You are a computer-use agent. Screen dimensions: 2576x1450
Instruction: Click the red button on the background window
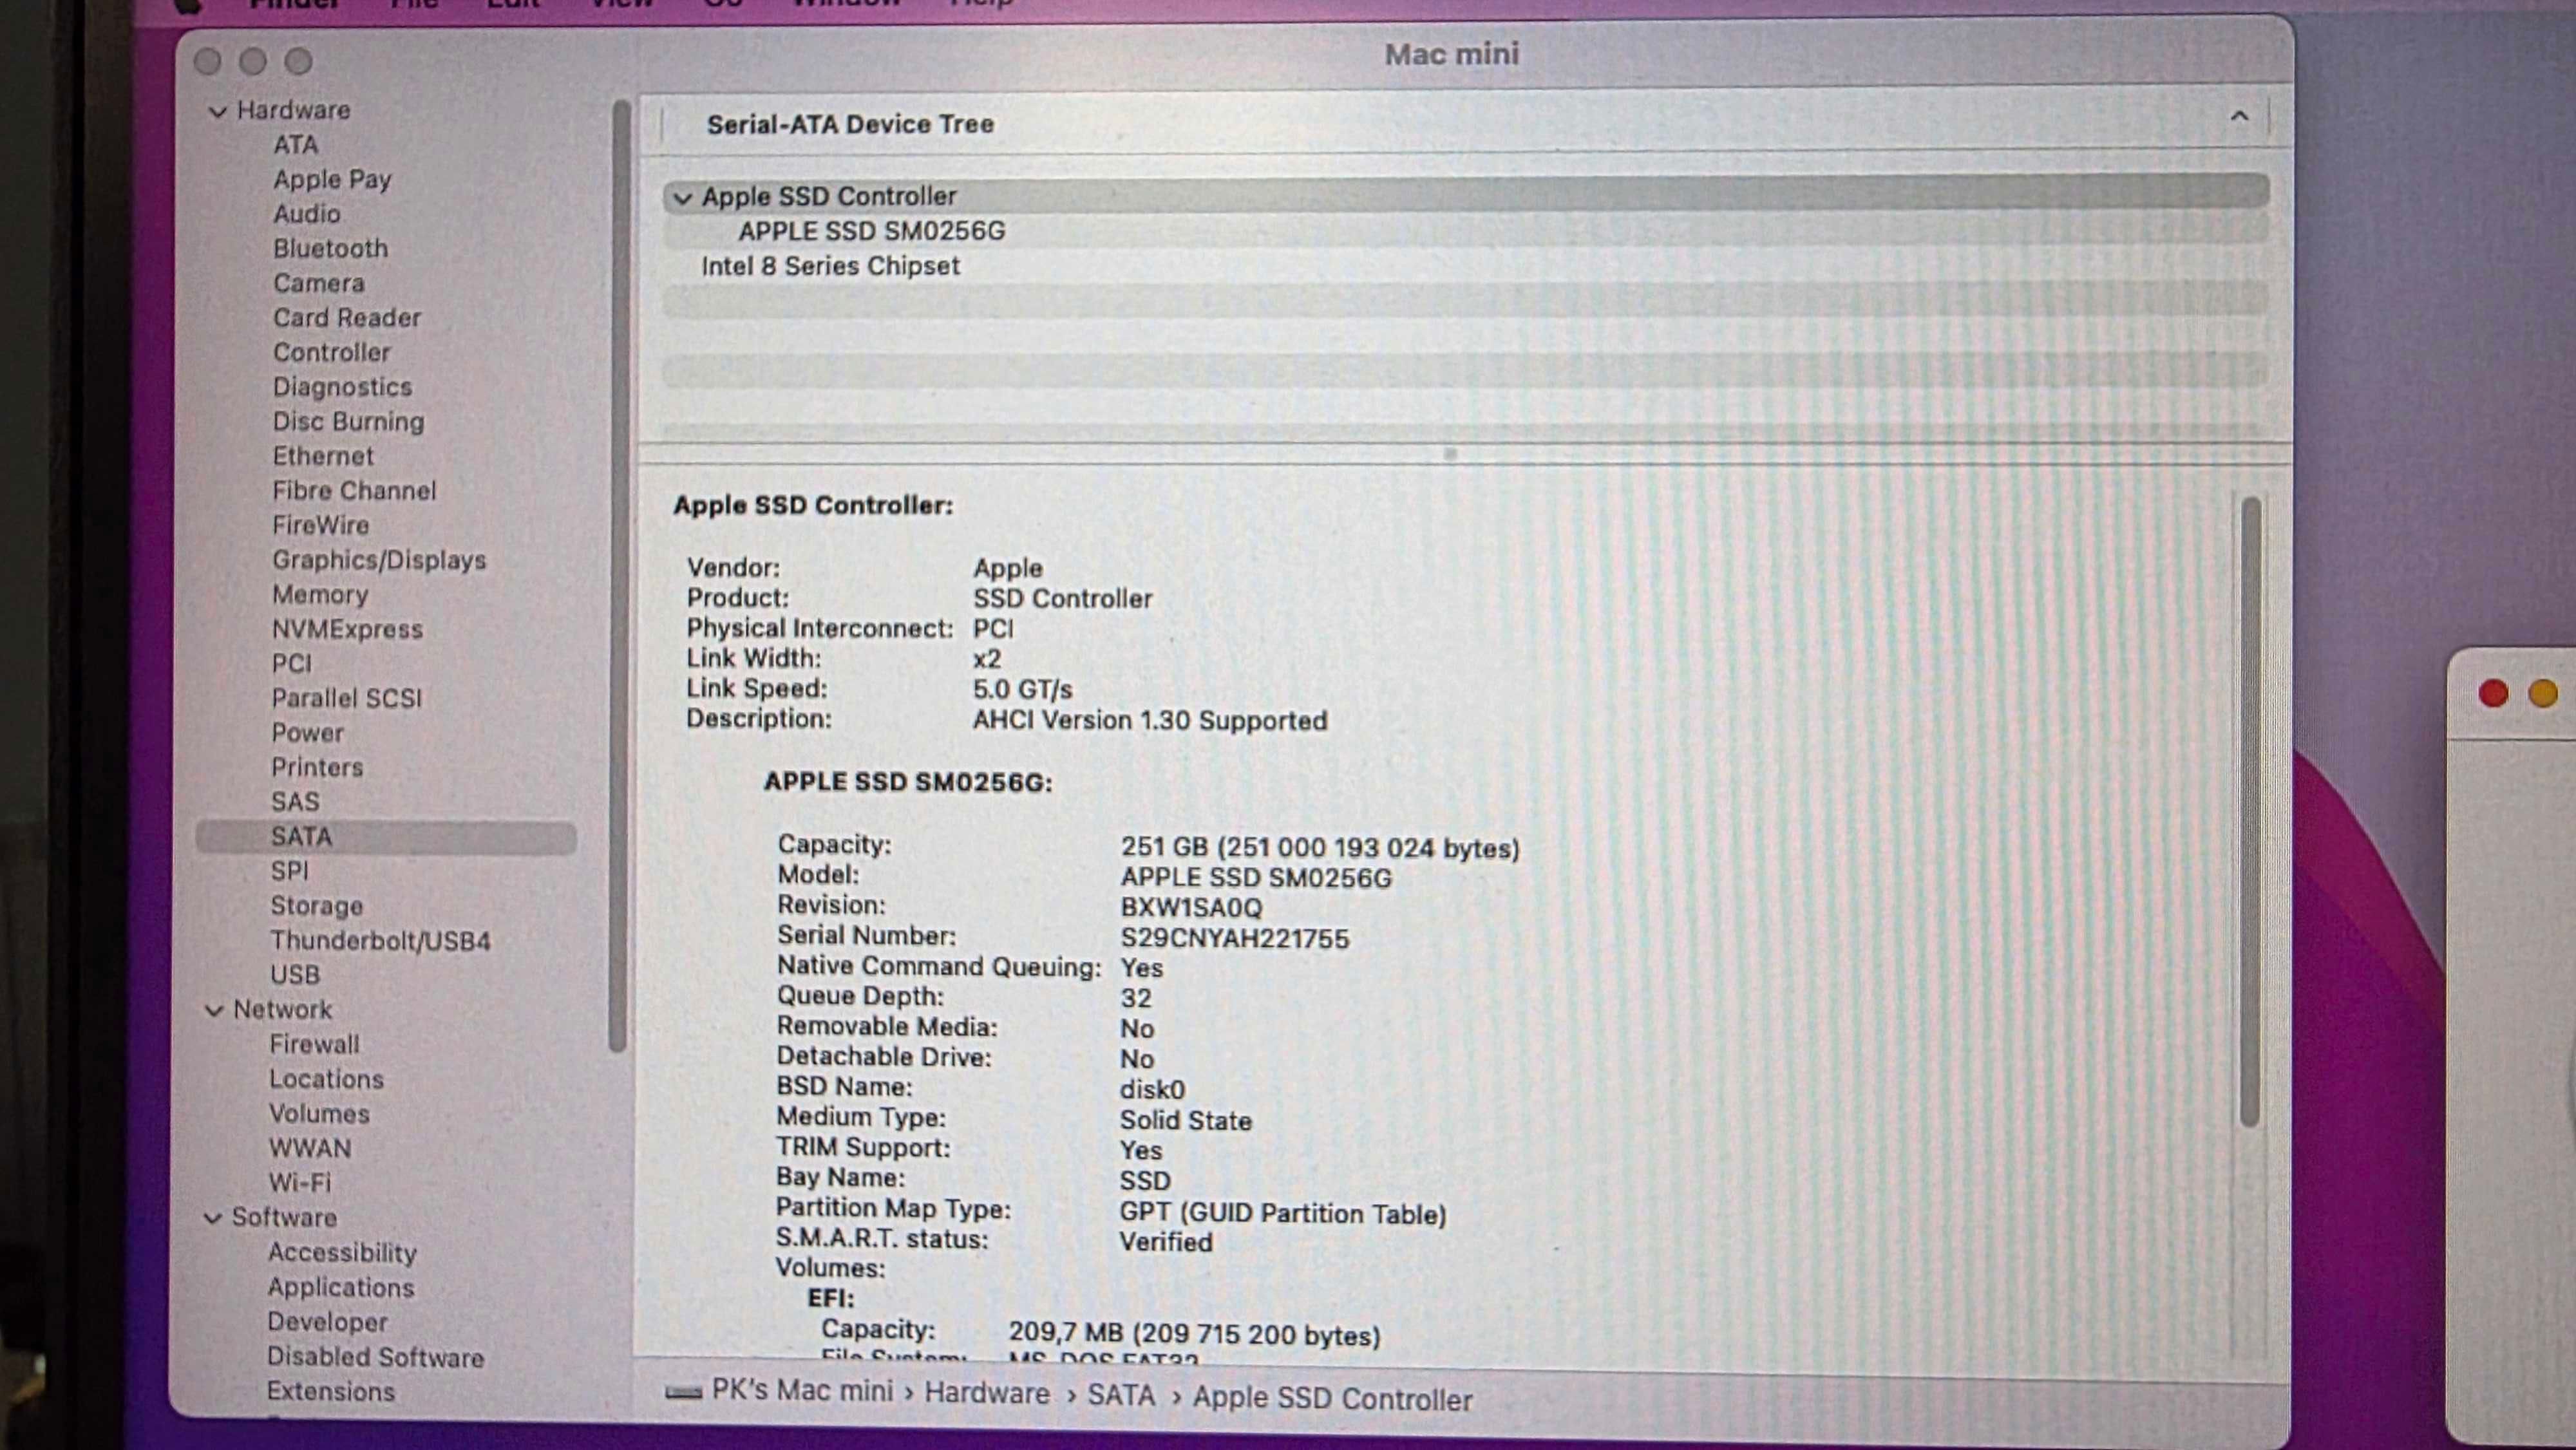point(2493,693)
